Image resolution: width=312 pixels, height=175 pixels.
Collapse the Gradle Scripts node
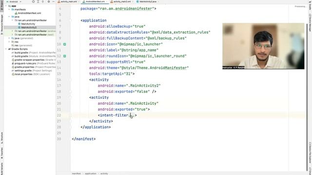coord(6,49)
